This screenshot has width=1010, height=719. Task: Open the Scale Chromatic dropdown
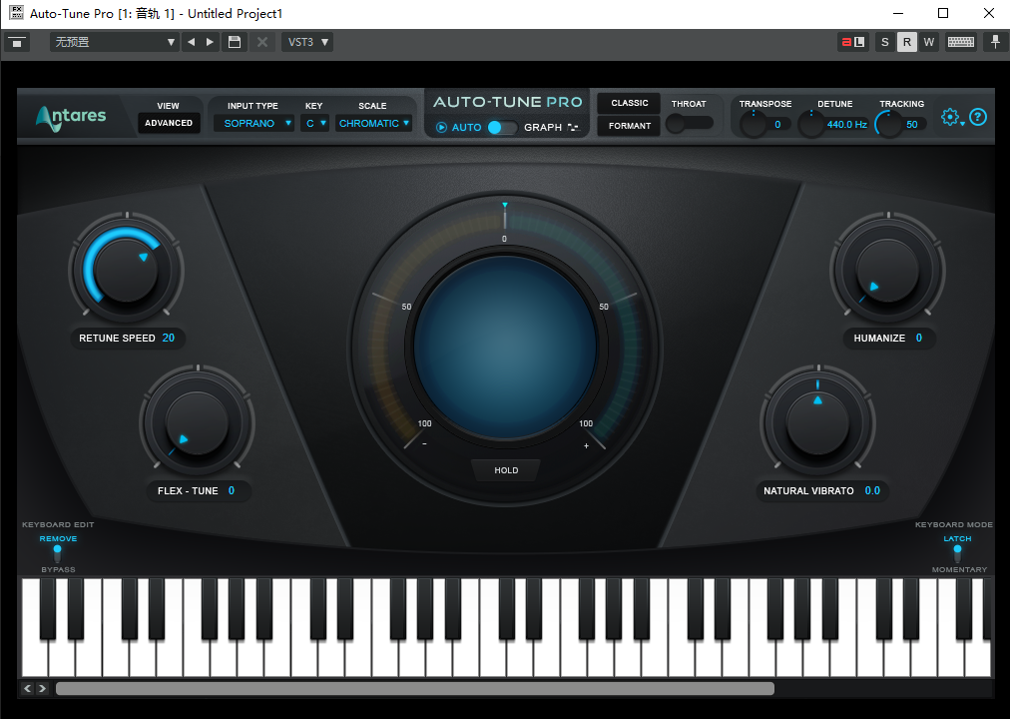(373, 123)
